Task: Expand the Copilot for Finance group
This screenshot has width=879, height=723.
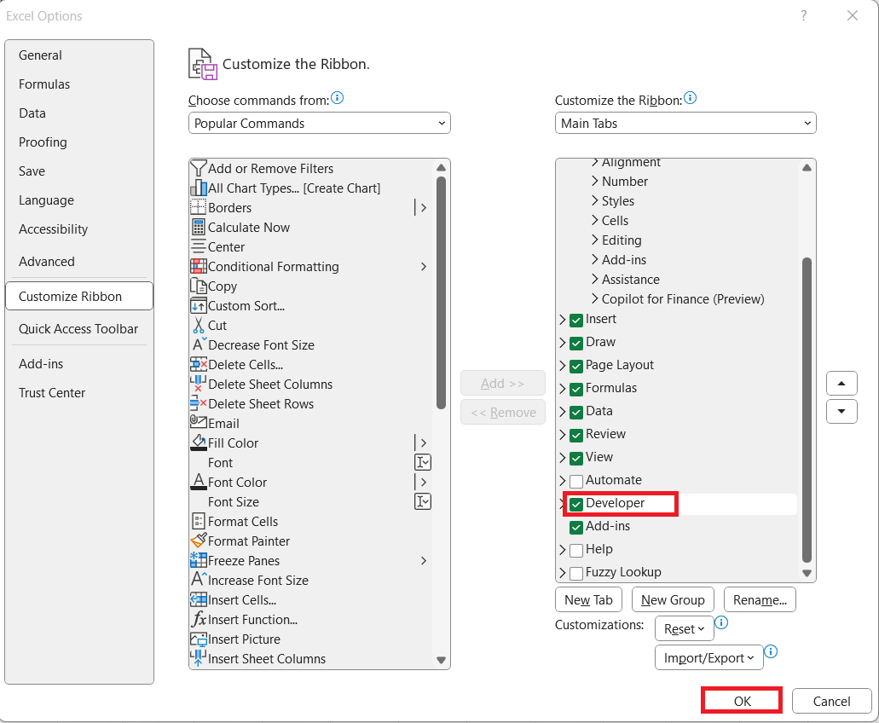Action: [595, 298]
